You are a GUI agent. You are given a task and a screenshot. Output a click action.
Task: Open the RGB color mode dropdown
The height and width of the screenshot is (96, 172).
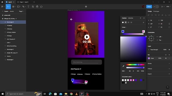coord(124,71)
